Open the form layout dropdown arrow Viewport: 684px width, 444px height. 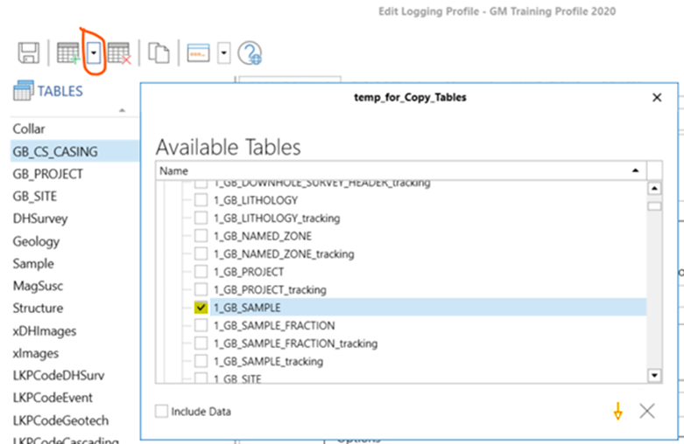[x=224, y=54]
